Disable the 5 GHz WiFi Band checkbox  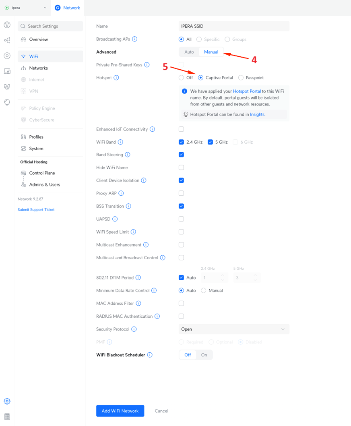(210, 142)
